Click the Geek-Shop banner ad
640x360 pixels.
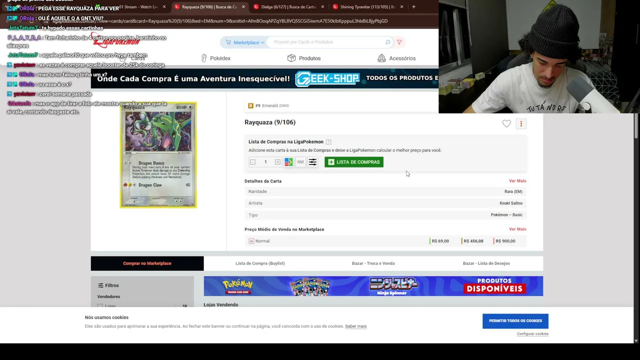tap(264, 78)
